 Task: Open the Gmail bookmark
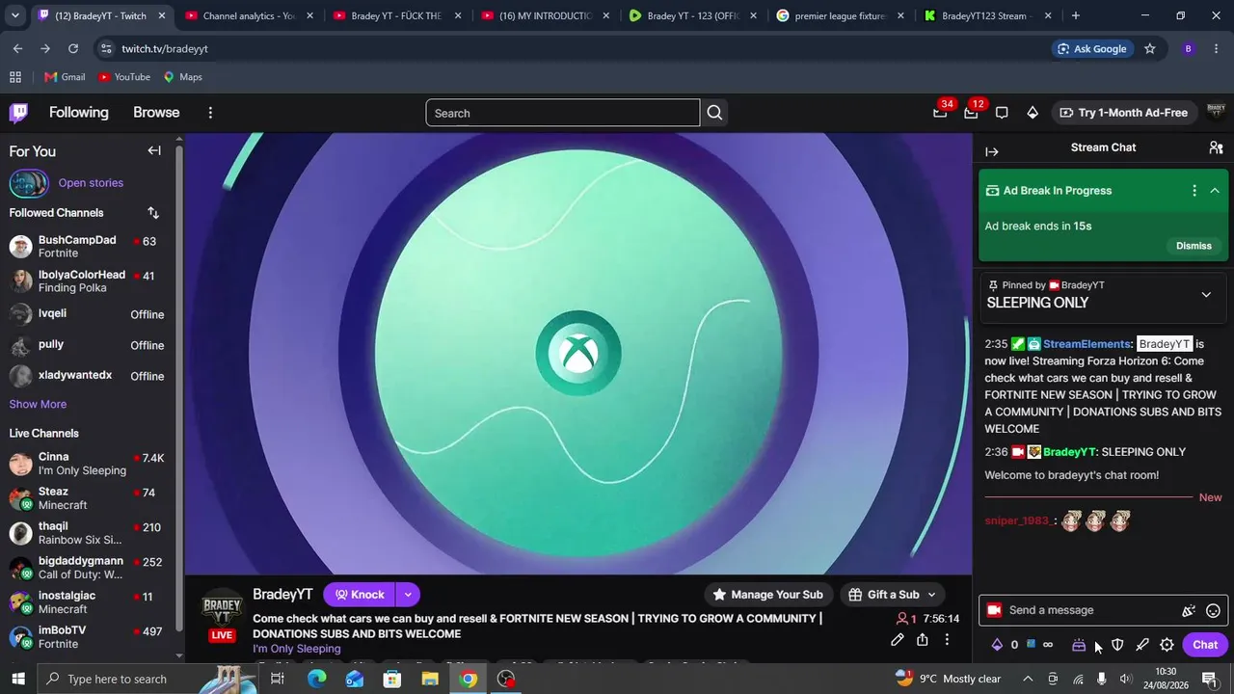click(x=65, y=77)
